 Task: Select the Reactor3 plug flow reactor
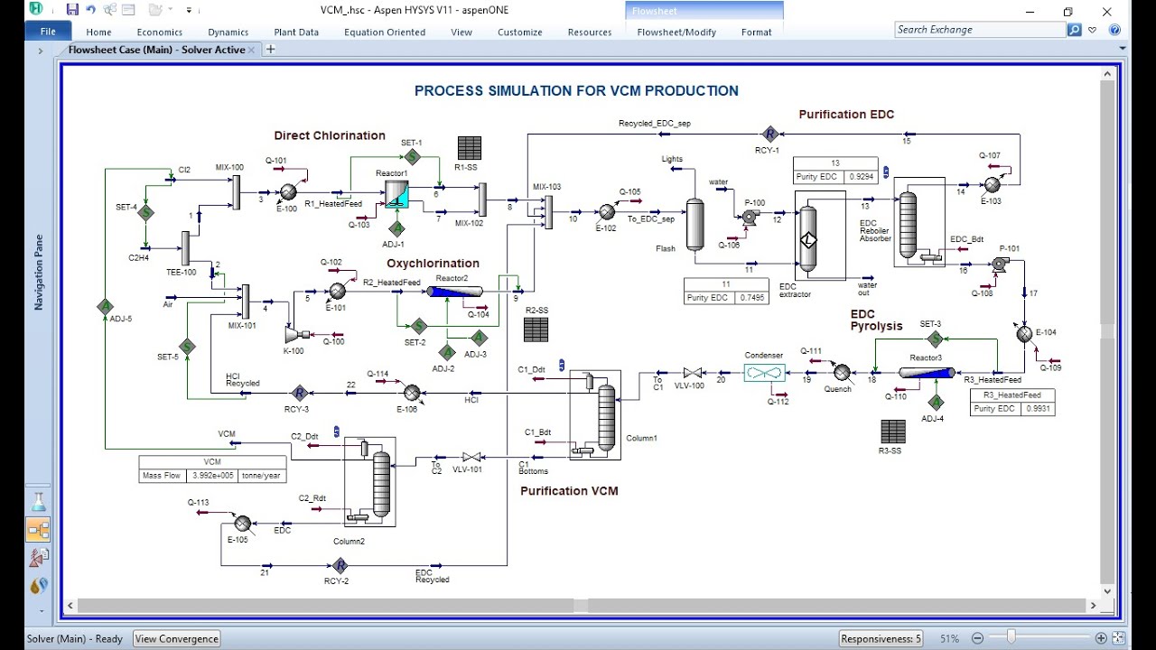coord(927,372)
